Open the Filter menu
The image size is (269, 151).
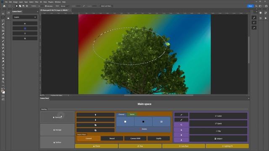[x=37, y=2]
